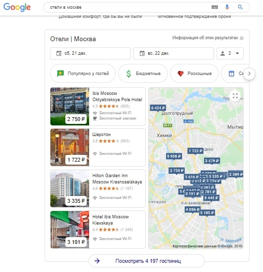The width and height of the screenshot is (263, 272).
Task: Show more filter chips with the arrow
Action: tap(249, 74)
